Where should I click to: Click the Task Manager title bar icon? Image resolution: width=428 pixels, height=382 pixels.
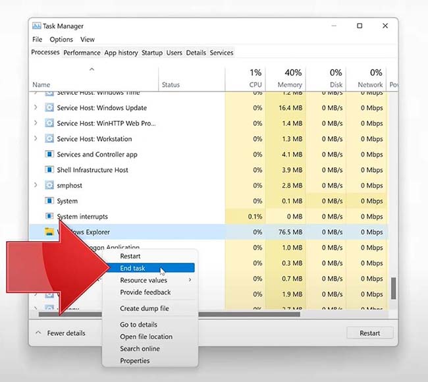(x=37, y=26)
